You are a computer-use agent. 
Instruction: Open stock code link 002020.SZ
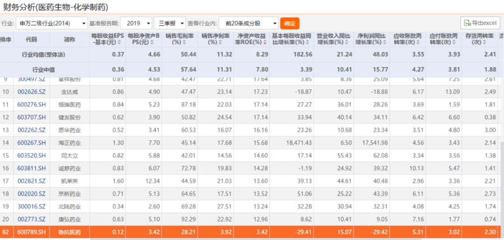click(32, 194)
